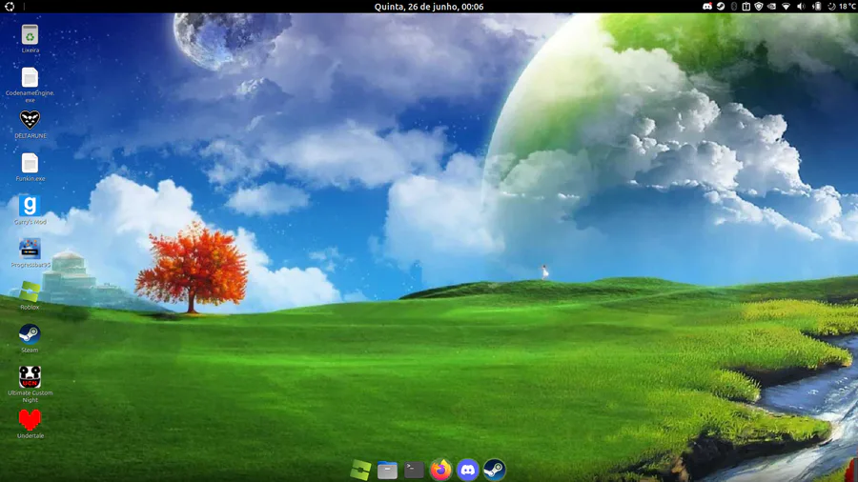Select the Undertale red heart shortcut
This screenshot has width=858, height=482.
tap(30, 420)
